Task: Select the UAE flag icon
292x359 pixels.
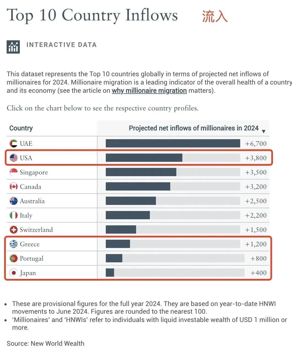Action: point(13,143)
